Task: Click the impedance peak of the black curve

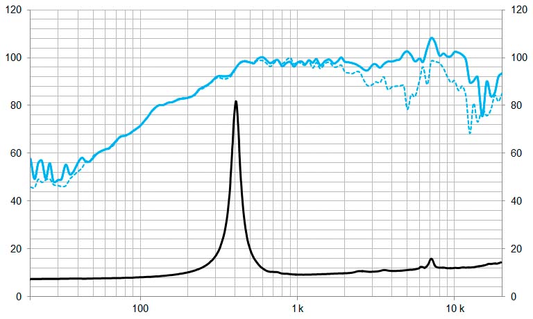Action: click(x=235, y=101)
